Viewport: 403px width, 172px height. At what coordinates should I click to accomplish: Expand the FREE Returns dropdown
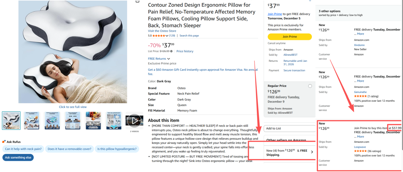coord(168,59)
